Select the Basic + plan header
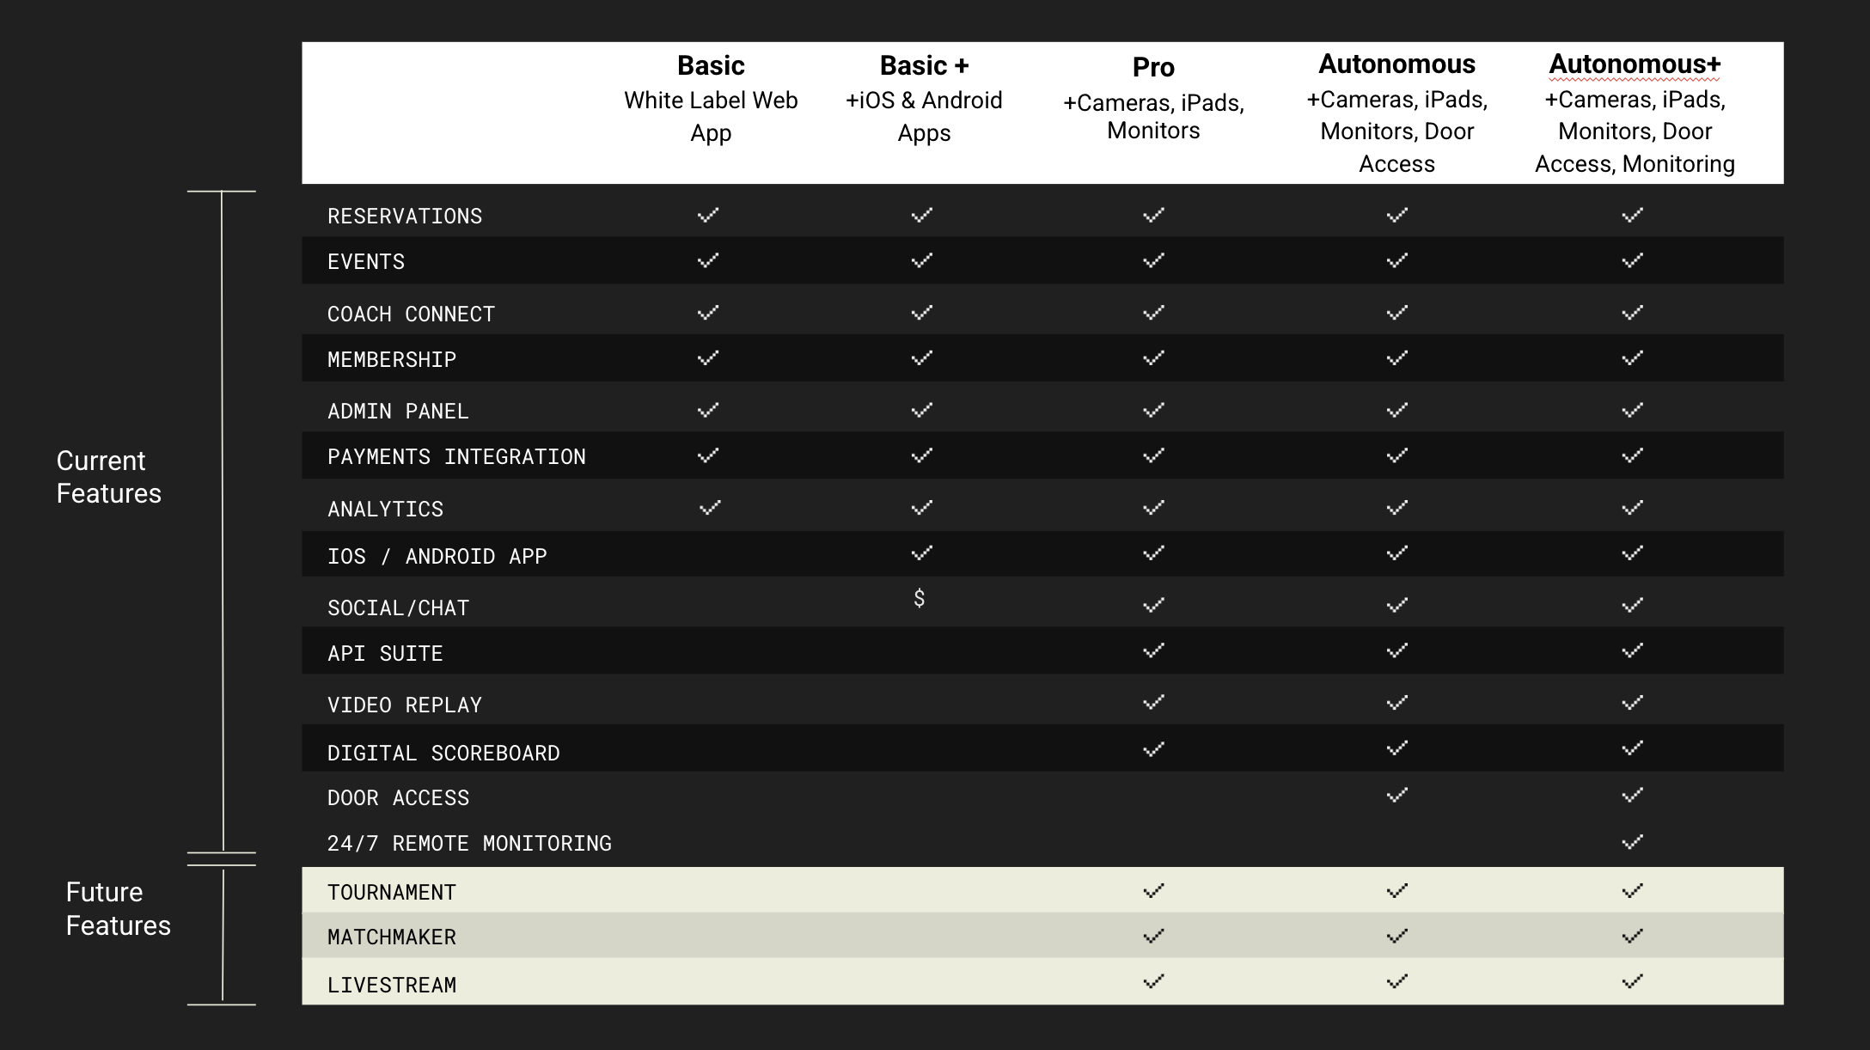The height and width of the screenshot is (1050, 1870). coord(924,66)
